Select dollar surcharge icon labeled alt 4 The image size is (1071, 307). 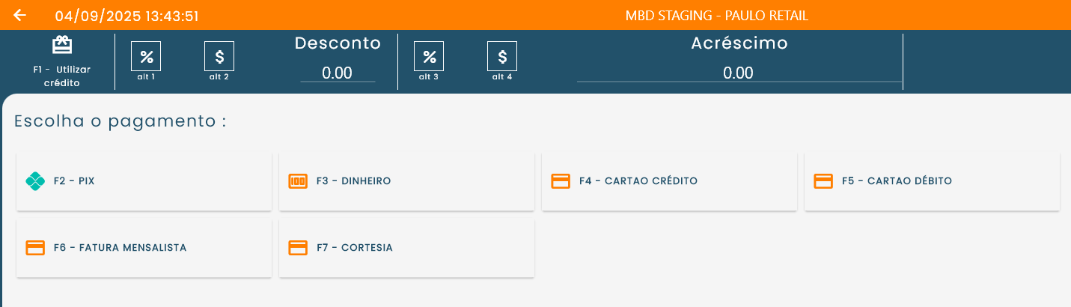point(502,55)
